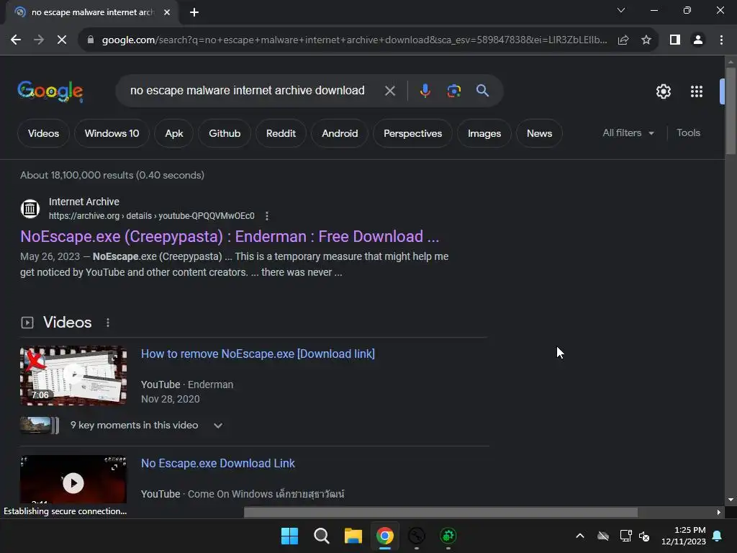737x553 pixels.
Task: Bookmark this tab with the star
Action: (x=646, y=40)
